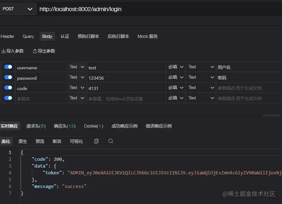Open username row Text type dropdown
The width and height of the screenshot is (282, 204).
point(77,67)
